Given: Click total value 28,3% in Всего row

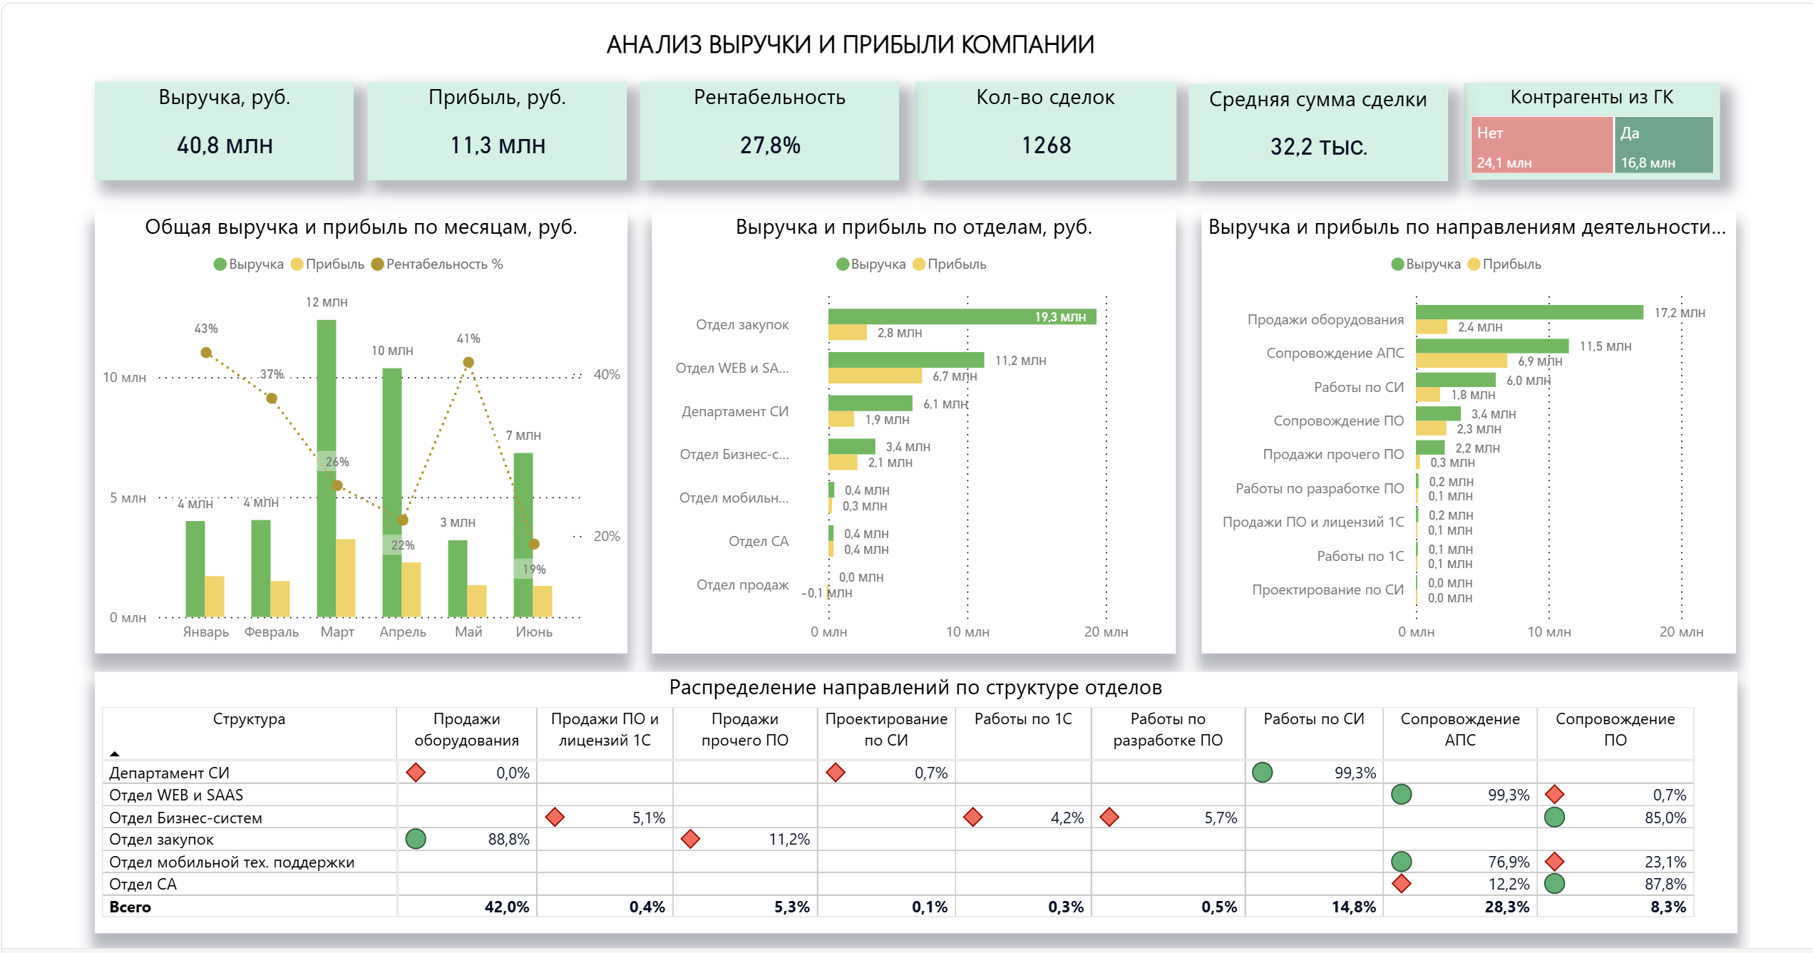Looking at the screenshot, I should 1507,907.
